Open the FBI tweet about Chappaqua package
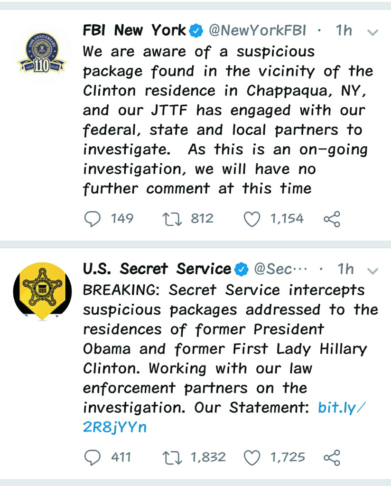Screen dimensions: 391x486 click(228, 120)
